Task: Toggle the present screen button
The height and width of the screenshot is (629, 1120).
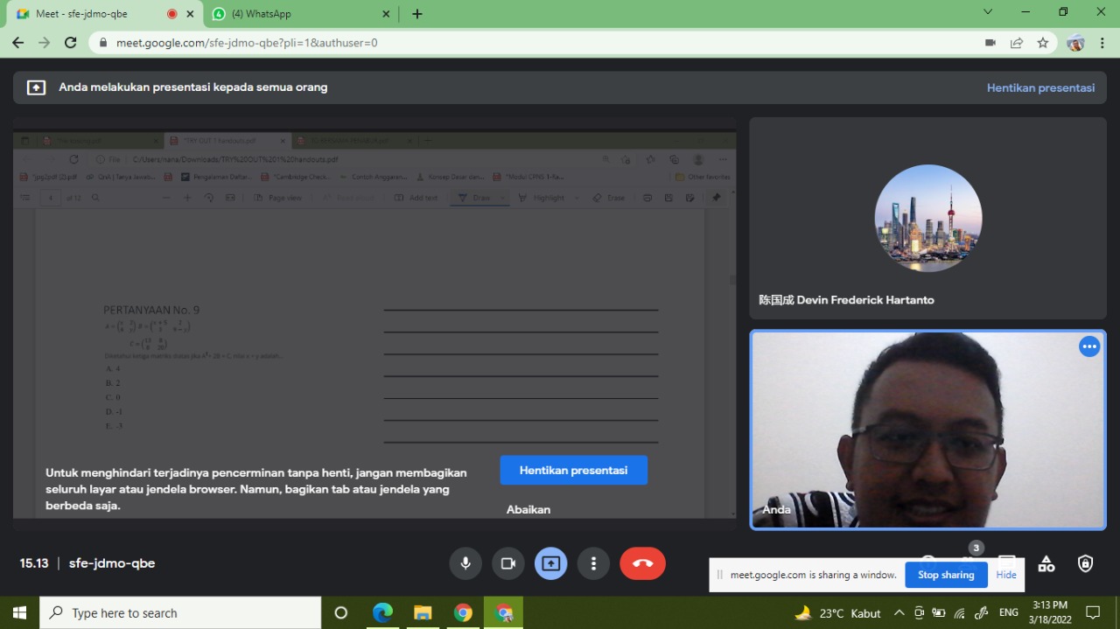Action: (550, 563)
